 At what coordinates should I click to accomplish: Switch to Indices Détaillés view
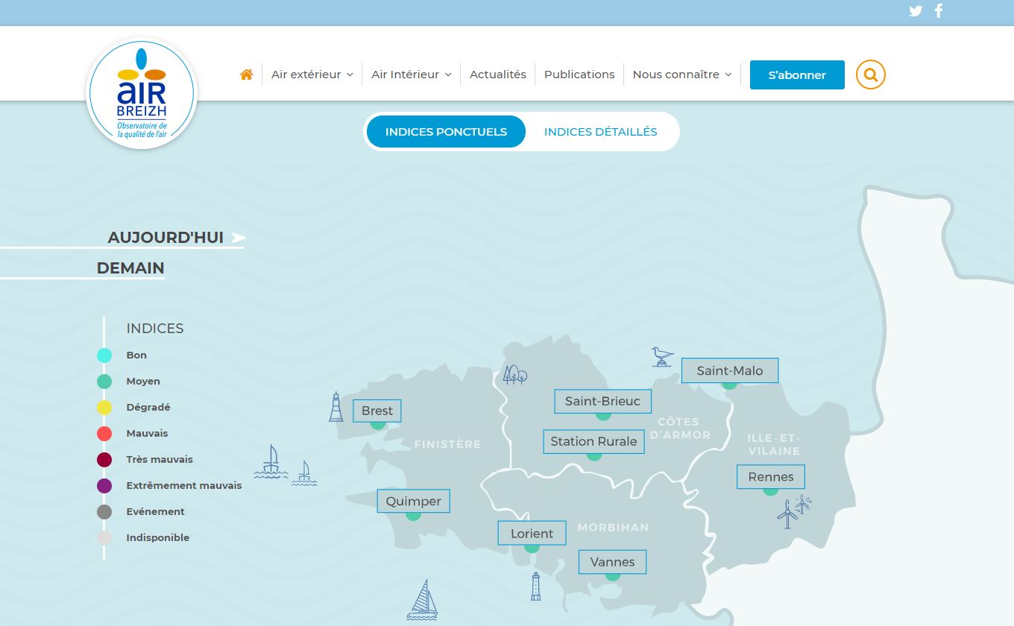(x=600, y=132)
